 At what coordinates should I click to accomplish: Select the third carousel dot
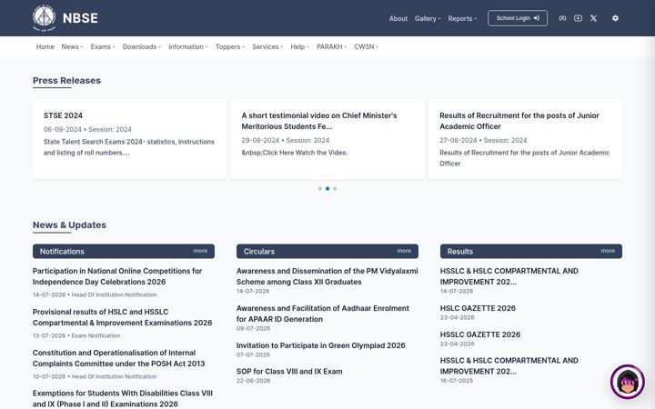coord(335,189)
